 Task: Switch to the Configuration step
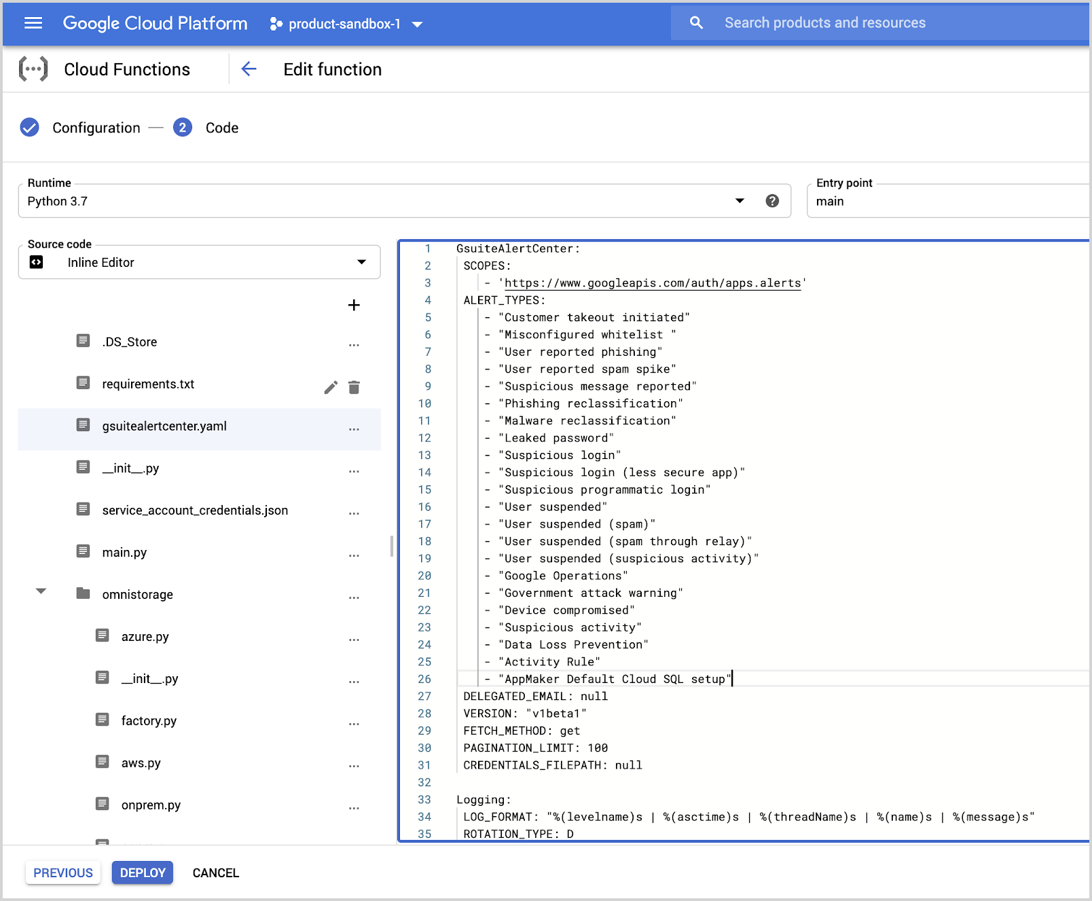point(96,128)
